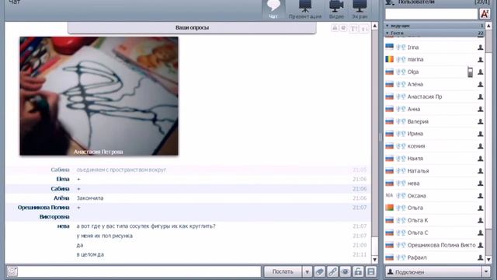497x280 pixels.
Task: Switch to the Чат tab
Action: pos(273,9)
